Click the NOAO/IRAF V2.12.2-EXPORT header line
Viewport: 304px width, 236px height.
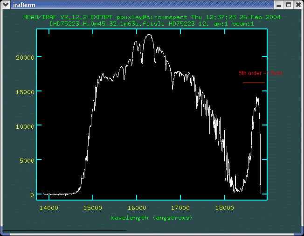(152, 17)
